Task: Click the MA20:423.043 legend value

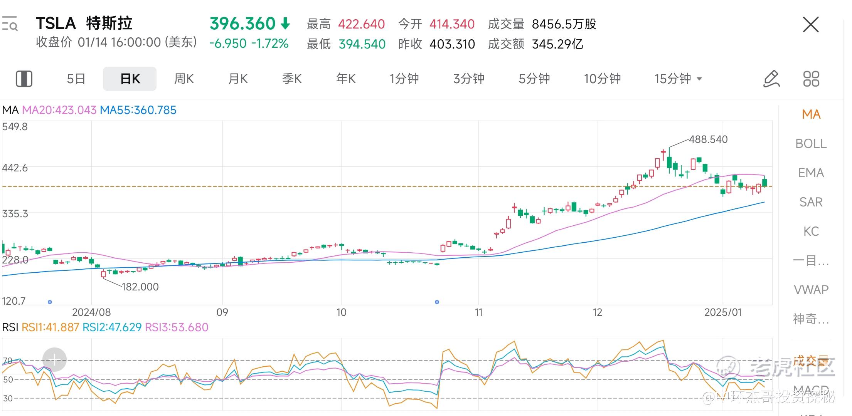Action: click(59, 110)
